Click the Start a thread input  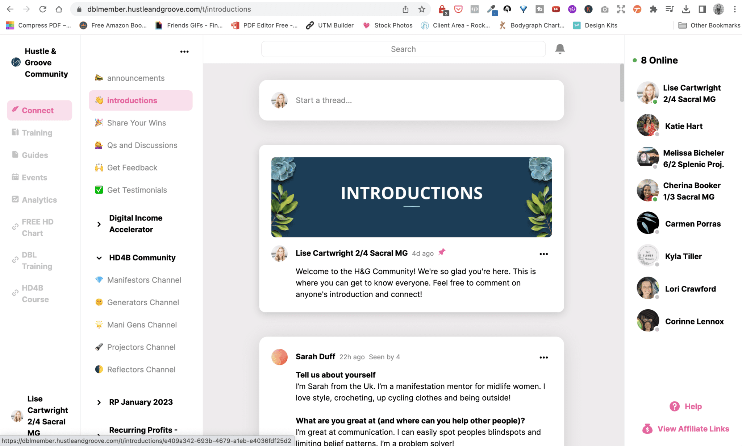[x=411, y=100]
